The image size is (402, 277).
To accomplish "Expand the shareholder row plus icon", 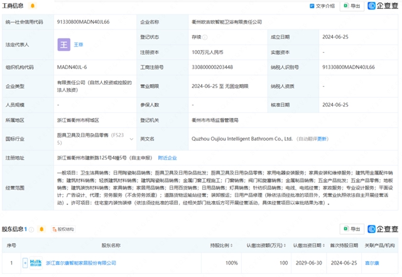I will click(x=25, y=263).
